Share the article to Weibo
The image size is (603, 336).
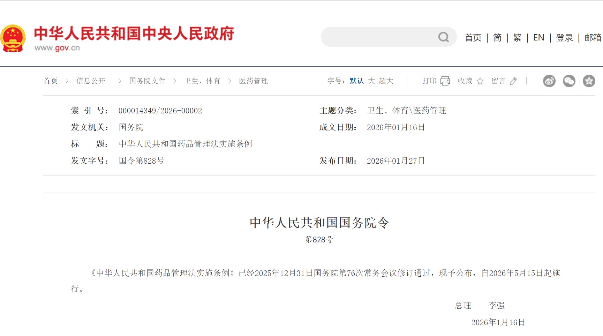549,81
